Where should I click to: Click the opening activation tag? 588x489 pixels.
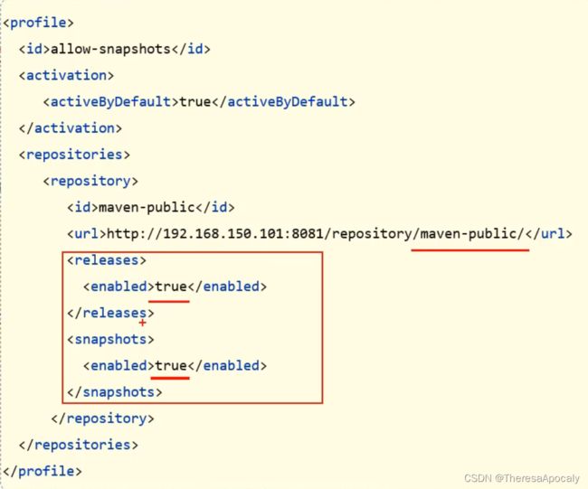[66, 75]
